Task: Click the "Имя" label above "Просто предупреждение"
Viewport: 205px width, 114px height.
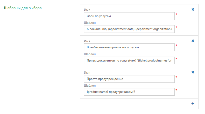Action: tap(87, 73)
